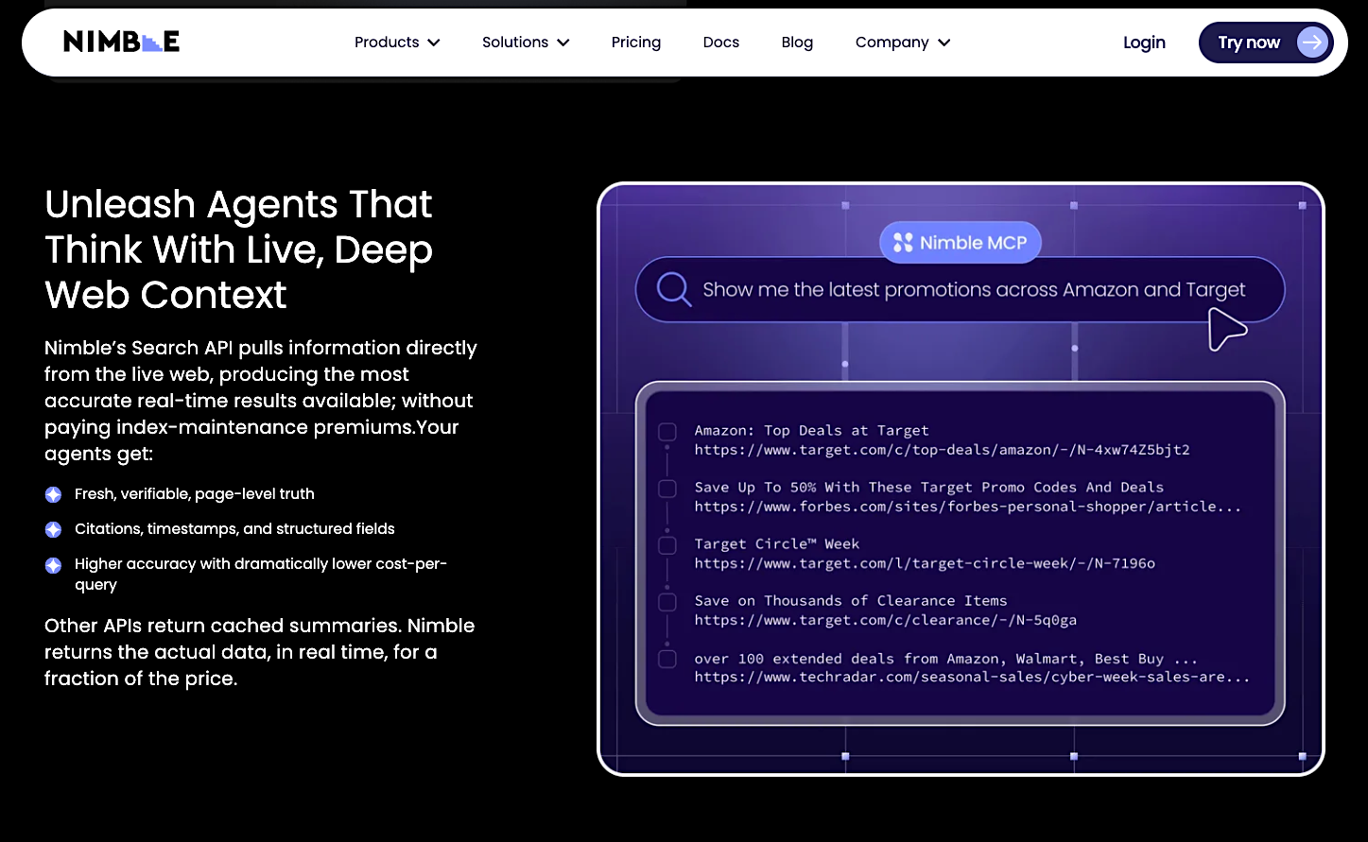Toggle the checkbox for 'Target Circle Week'
The height and width of the screenshot is (842, 1368).
[x=667, y=545]
